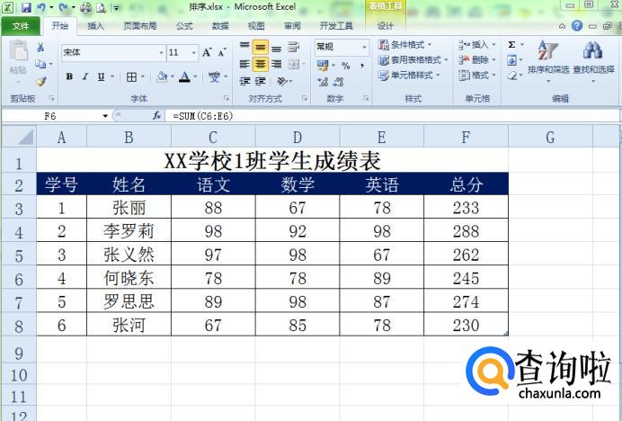Click the Help question mark icon
This screenshot has height=421, width=622.
pos(577,26)
